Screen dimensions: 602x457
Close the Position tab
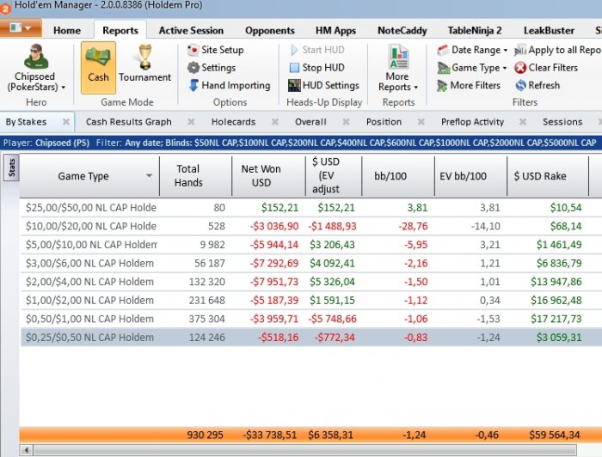pos(421,122)
